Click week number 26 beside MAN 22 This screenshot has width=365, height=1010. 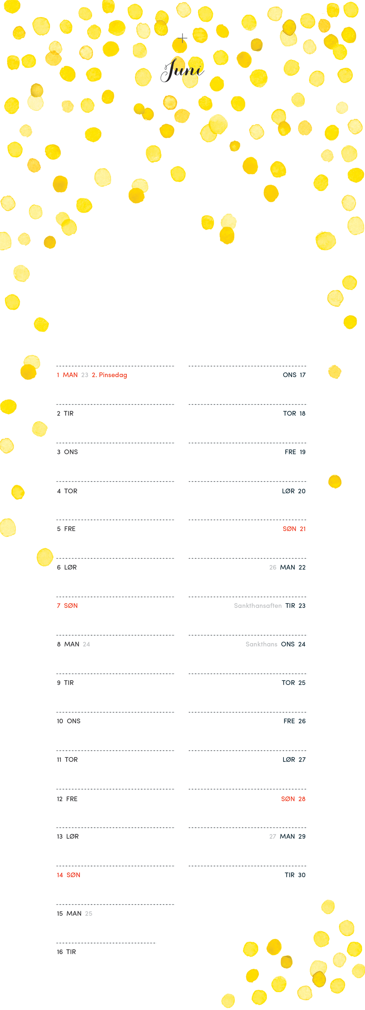[x=273, y=567]
